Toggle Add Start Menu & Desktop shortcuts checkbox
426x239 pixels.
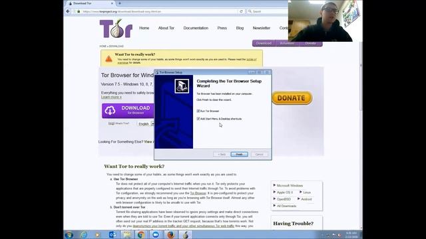[198, 119]
